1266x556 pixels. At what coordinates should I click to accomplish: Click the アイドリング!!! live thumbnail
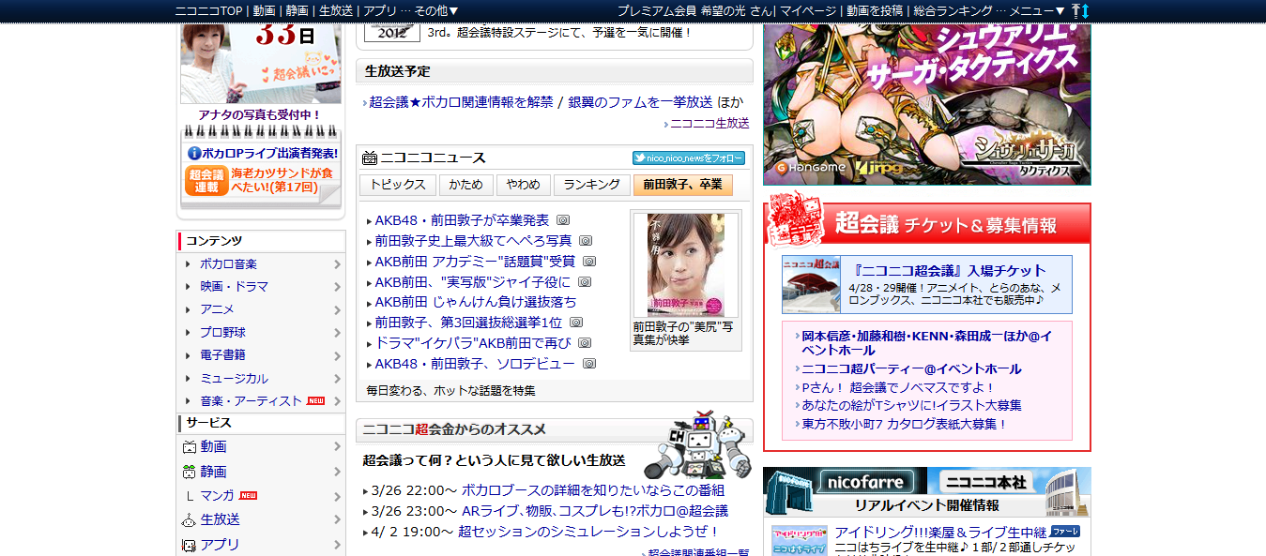click(800, 540)
